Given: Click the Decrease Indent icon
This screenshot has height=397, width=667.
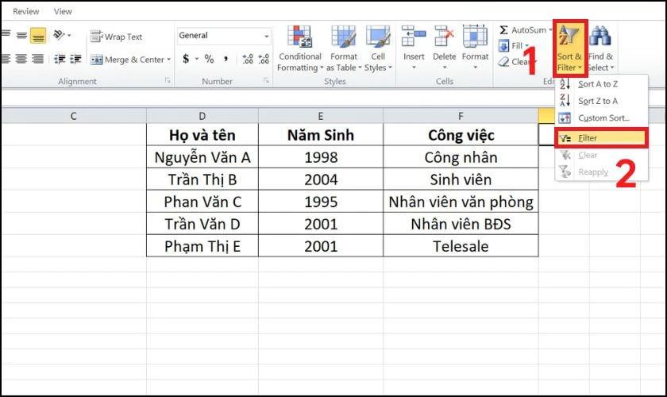Looking at the screenshot, I should 60,59.
